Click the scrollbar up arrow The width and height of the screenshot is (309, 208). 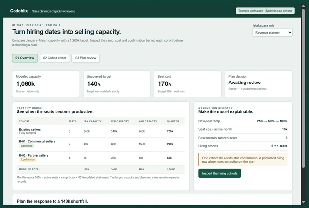click(x=303, y=6)
